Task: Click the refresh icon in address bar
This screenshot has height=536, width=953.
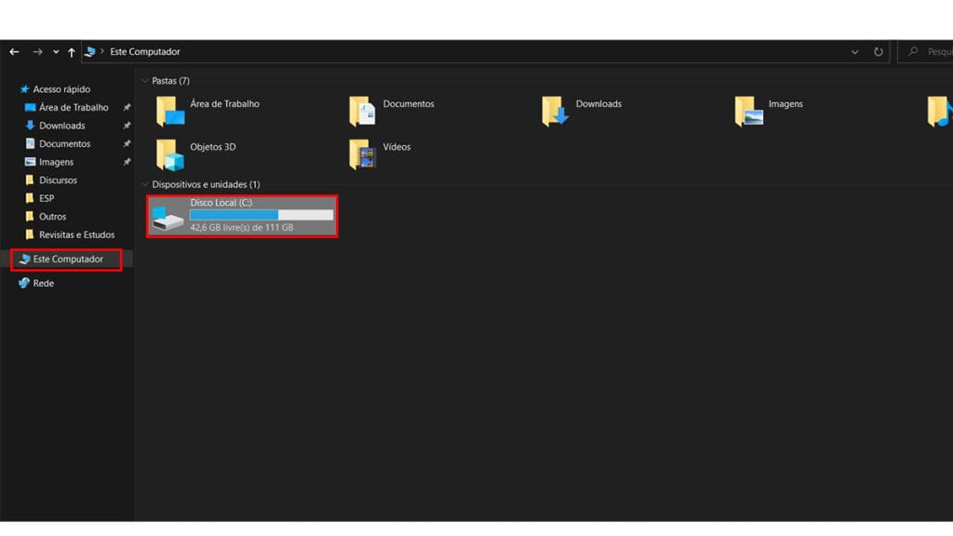Action: [879, 52]
